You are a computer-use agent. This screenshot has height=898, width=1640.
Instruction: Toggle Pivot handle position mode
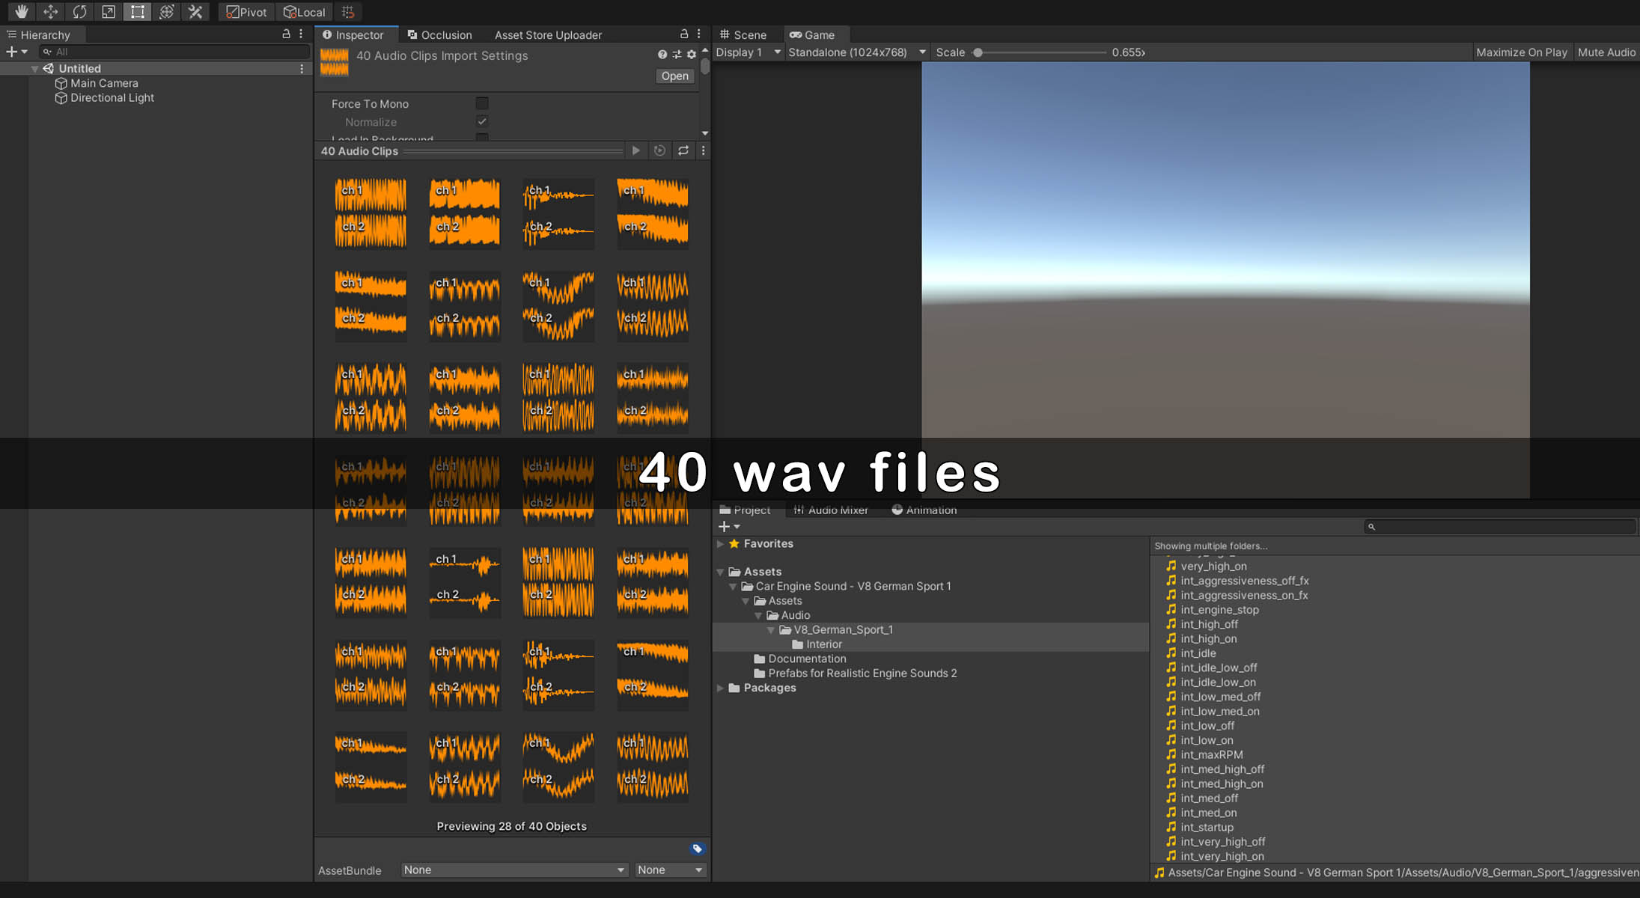point(247,12)
